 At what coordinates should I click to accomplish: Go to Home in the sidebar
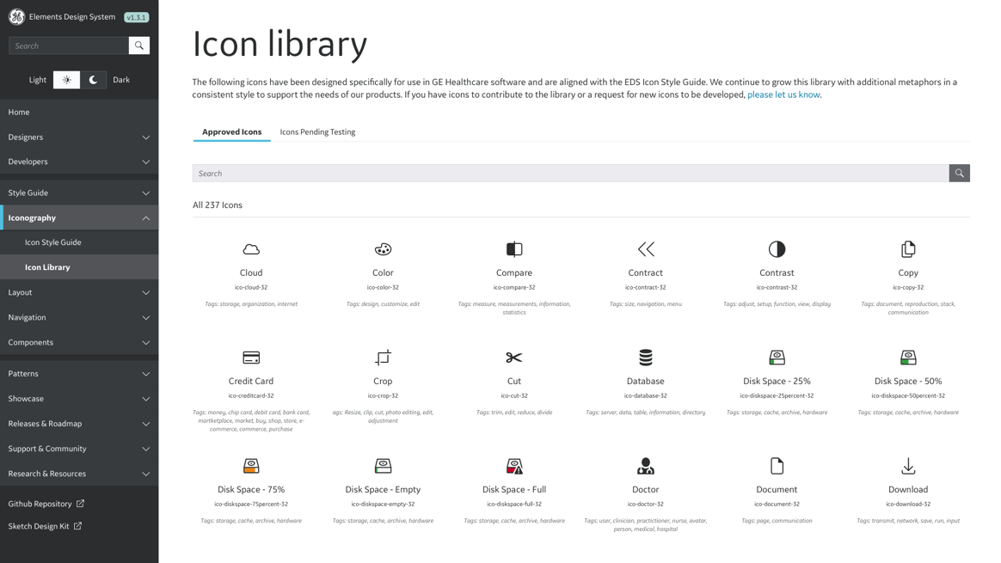[79, 113]
